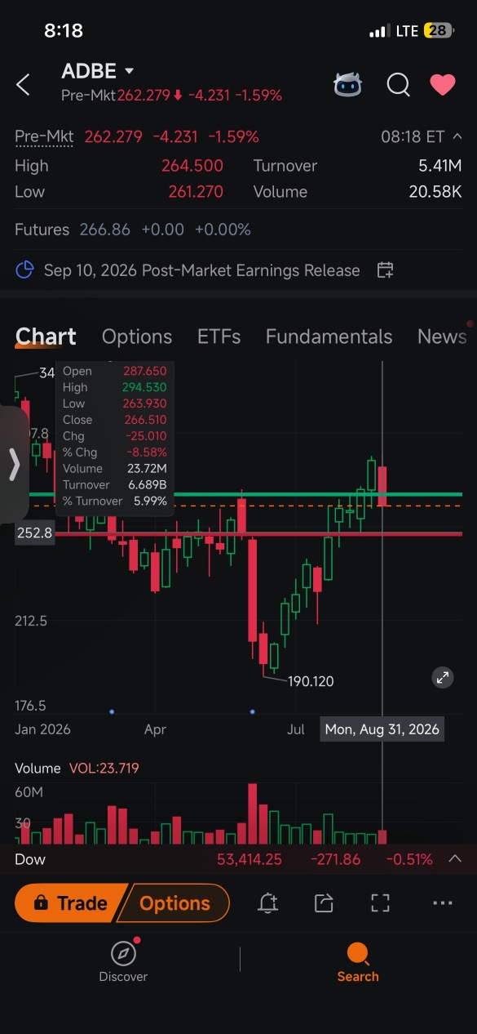Go to the Search bottom tab

click(x=358, y=961)
